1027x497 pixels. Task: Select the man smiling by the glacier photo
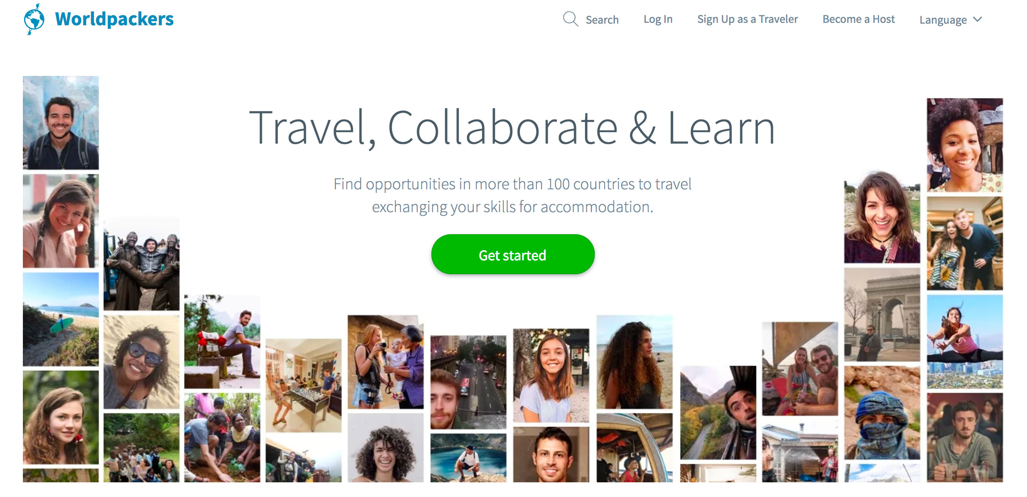pos(60,122)
